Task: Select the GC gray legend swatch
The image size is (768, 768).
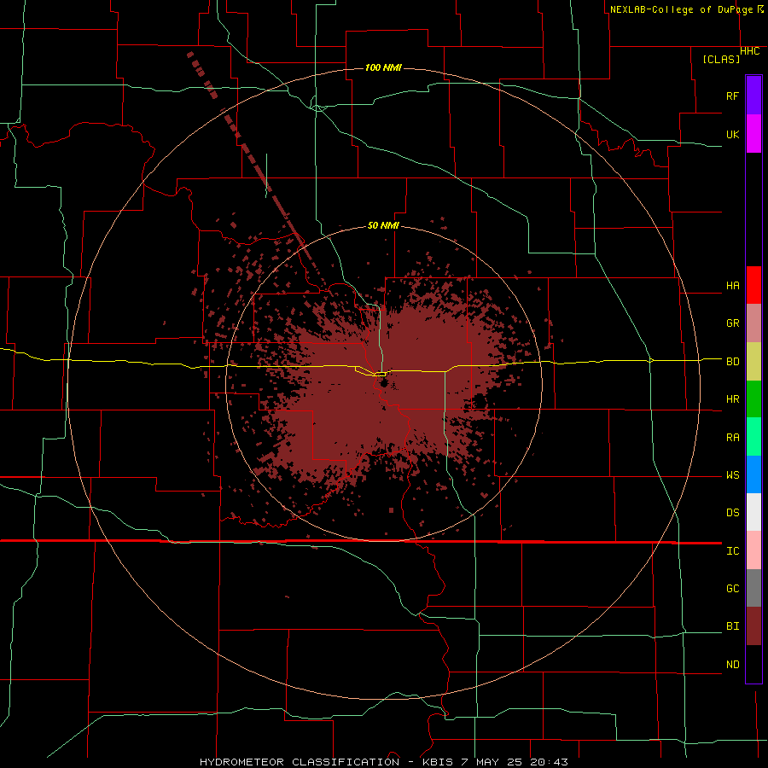Action: point(753,588)
